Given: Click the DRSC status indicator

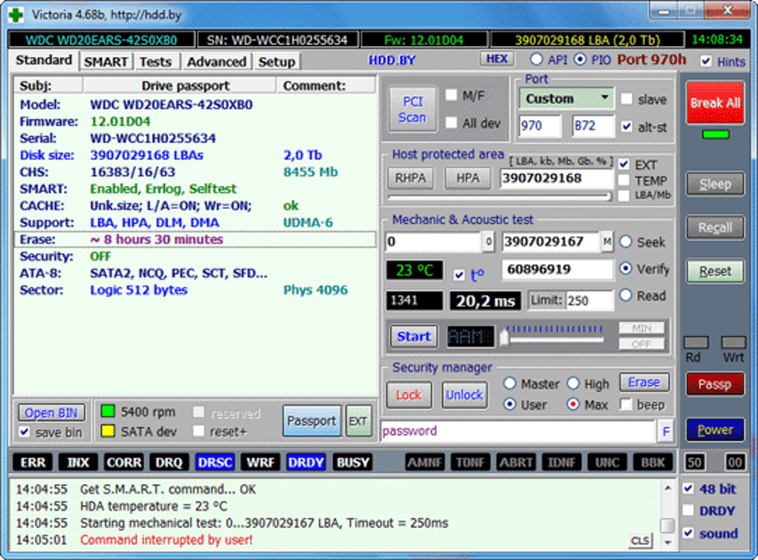Looking at the screenshot, I should coord(215,463).
